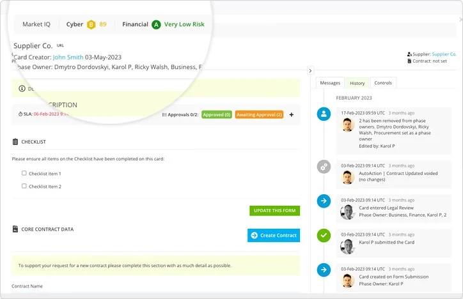
Task: Click the plus icon to add an approval
Action: [292, 115]
